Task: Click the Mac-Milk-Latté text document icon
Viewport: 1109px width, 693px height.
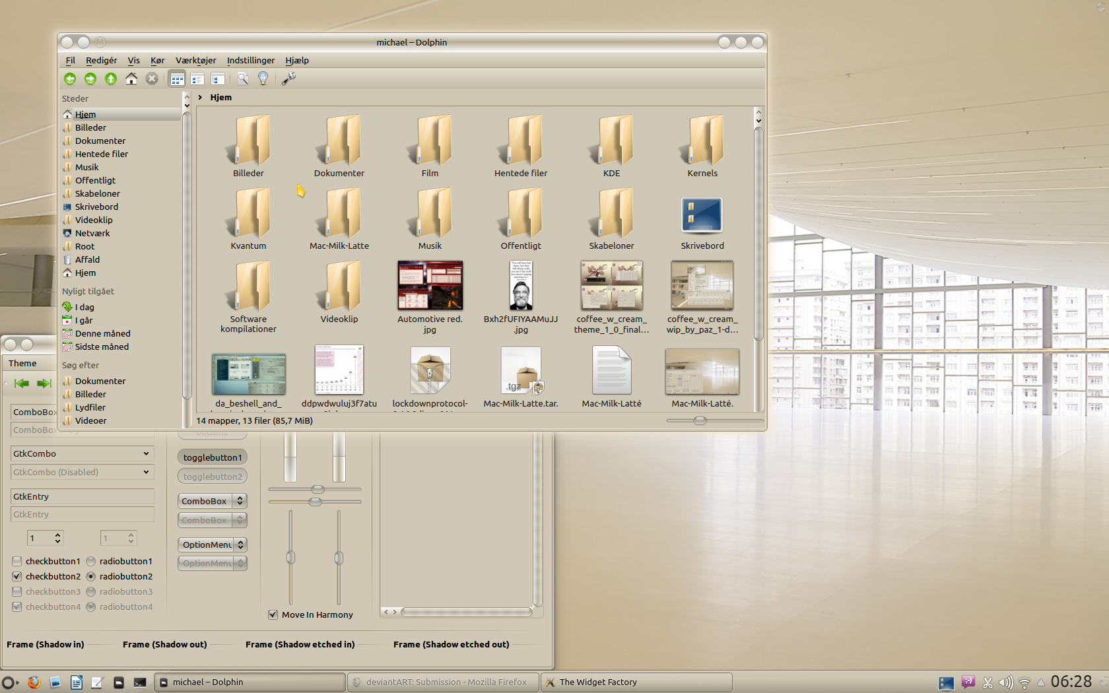Action: 611,371
